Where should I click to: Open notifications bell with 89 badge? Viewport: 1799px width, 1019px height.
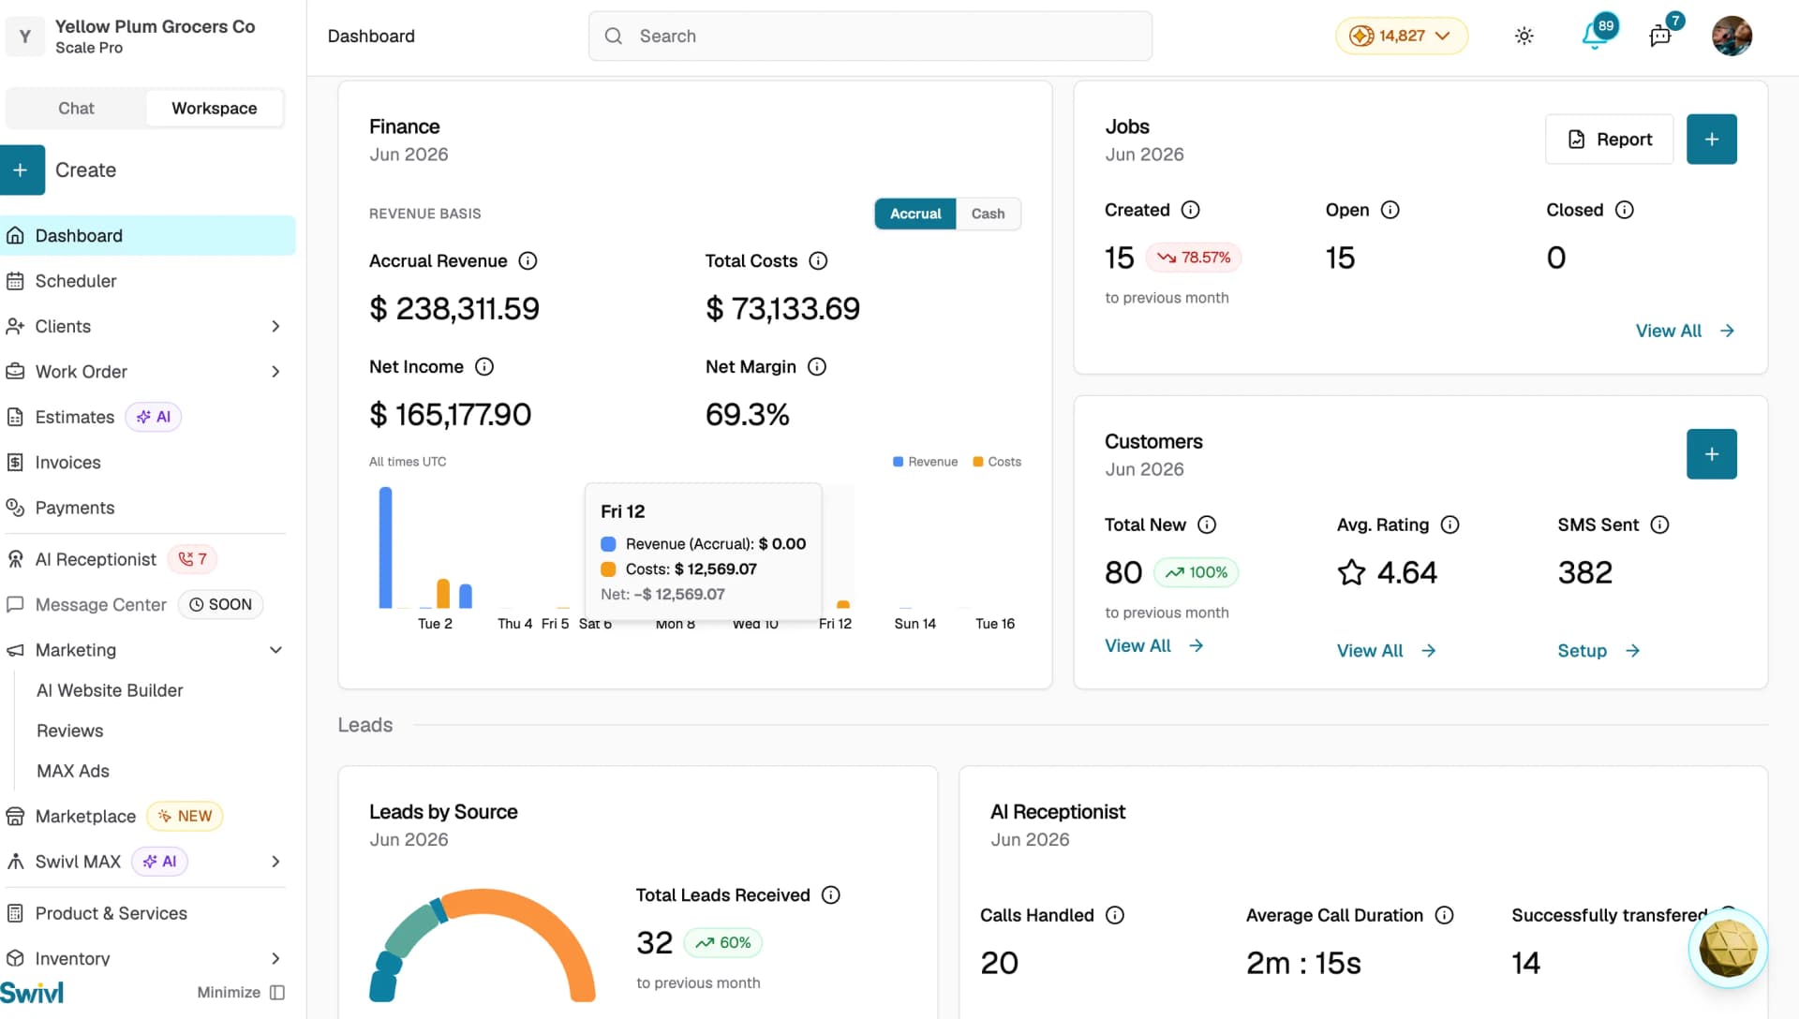pyautogui.click(x=1596, y=35)
